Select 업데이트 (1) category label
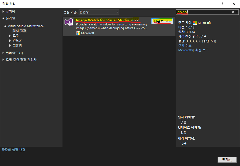This screenshot has height=166, width=240. coord(14,53)
